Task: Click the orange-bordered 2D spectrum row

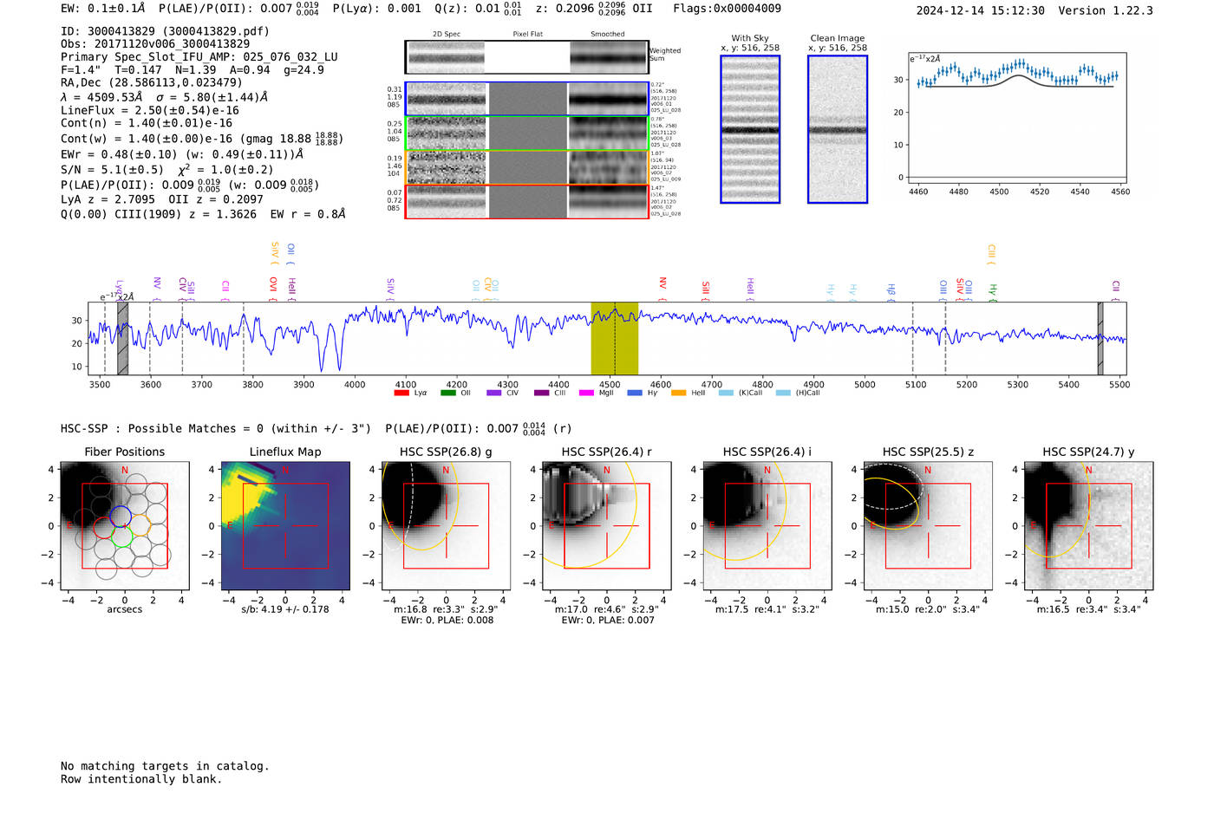Action: click(527, 167)
